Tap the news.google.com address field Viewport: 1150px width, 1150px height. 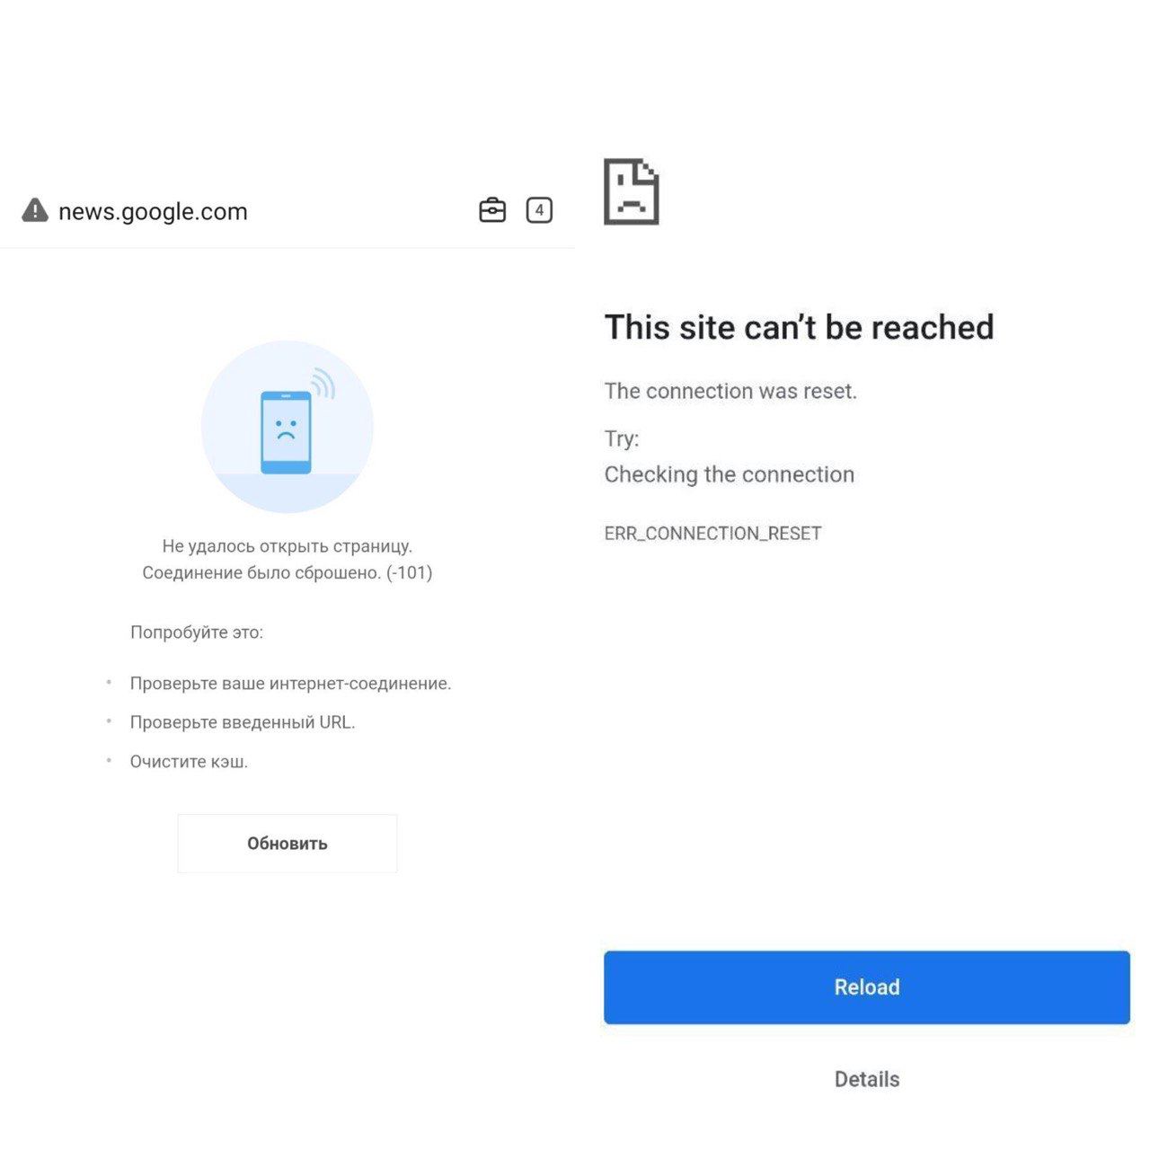pyautogui.click(x=153, y=211)
